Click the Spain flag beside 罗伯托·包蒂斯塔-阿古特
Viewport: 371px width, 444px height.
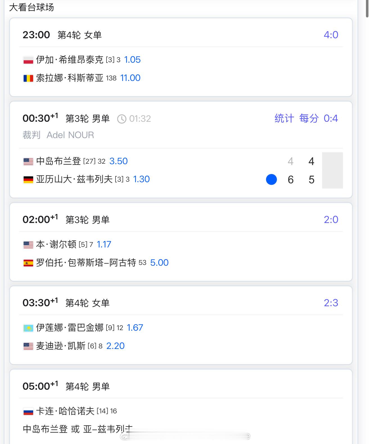[28, 263]
